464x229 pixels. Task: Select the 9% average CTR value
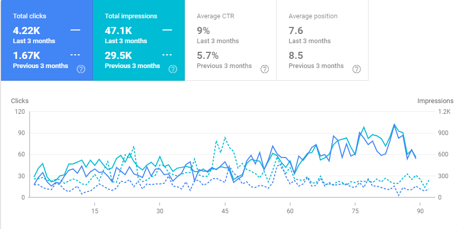203,30
